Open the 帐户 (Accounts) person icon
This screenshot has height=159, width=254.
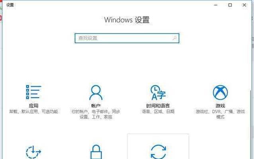[x=96, y=93]
